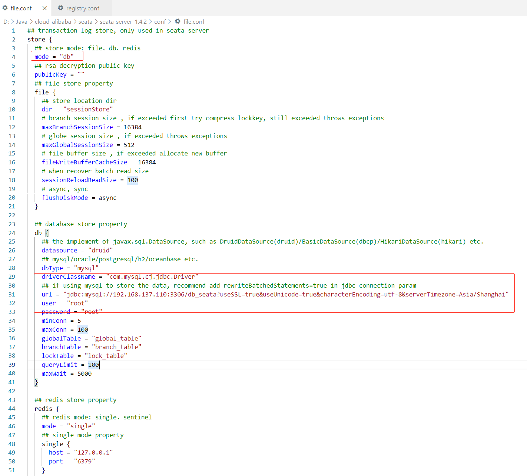Image resolution: width=527 pixels, height=476 pixels.
Task: Open seata-server-1.4.2 breadcrumb segment
Action: pos(123,21)
